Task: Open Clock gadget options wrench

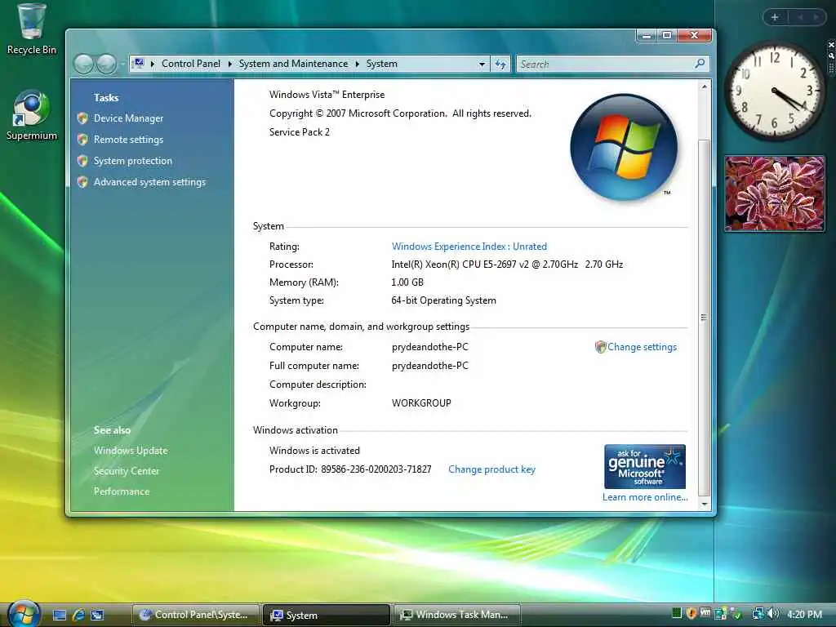Action: [830, 56]
